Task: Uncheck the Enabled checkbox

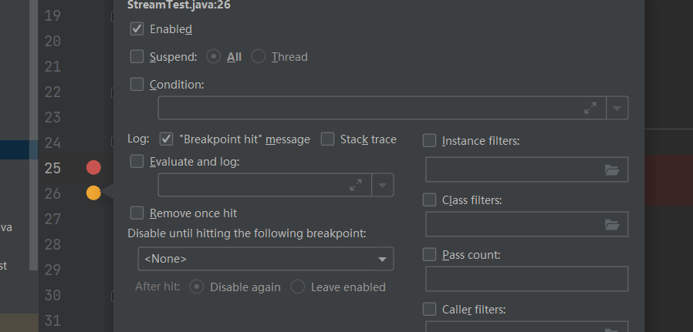Action: point(137,29)
